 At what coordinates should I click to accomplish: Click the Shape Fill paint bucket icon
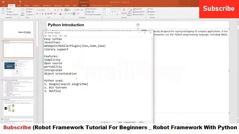[x=134, y=9]
